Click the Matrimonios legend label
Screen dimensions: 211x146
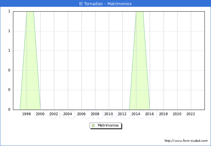(108, 125)
